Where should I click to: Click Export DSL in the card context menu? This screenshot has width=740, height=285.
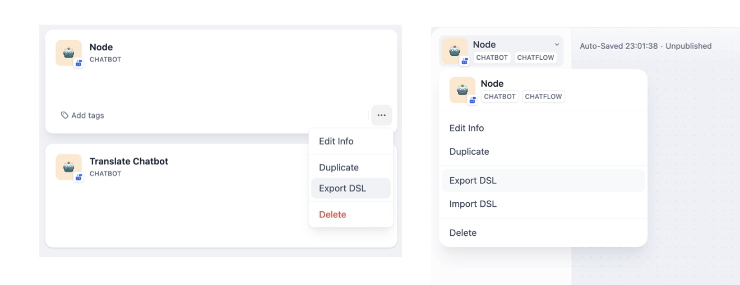click(x=343, y=188)
